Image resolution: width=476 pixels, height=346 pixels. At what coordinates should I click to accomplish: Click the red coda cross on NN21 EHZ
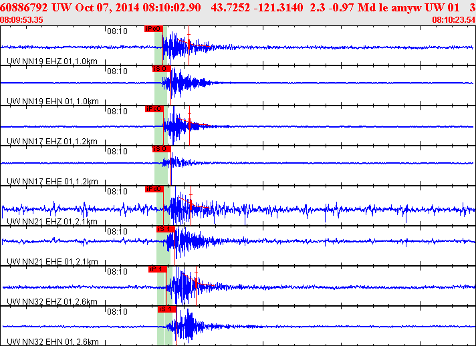coord(191,194)
